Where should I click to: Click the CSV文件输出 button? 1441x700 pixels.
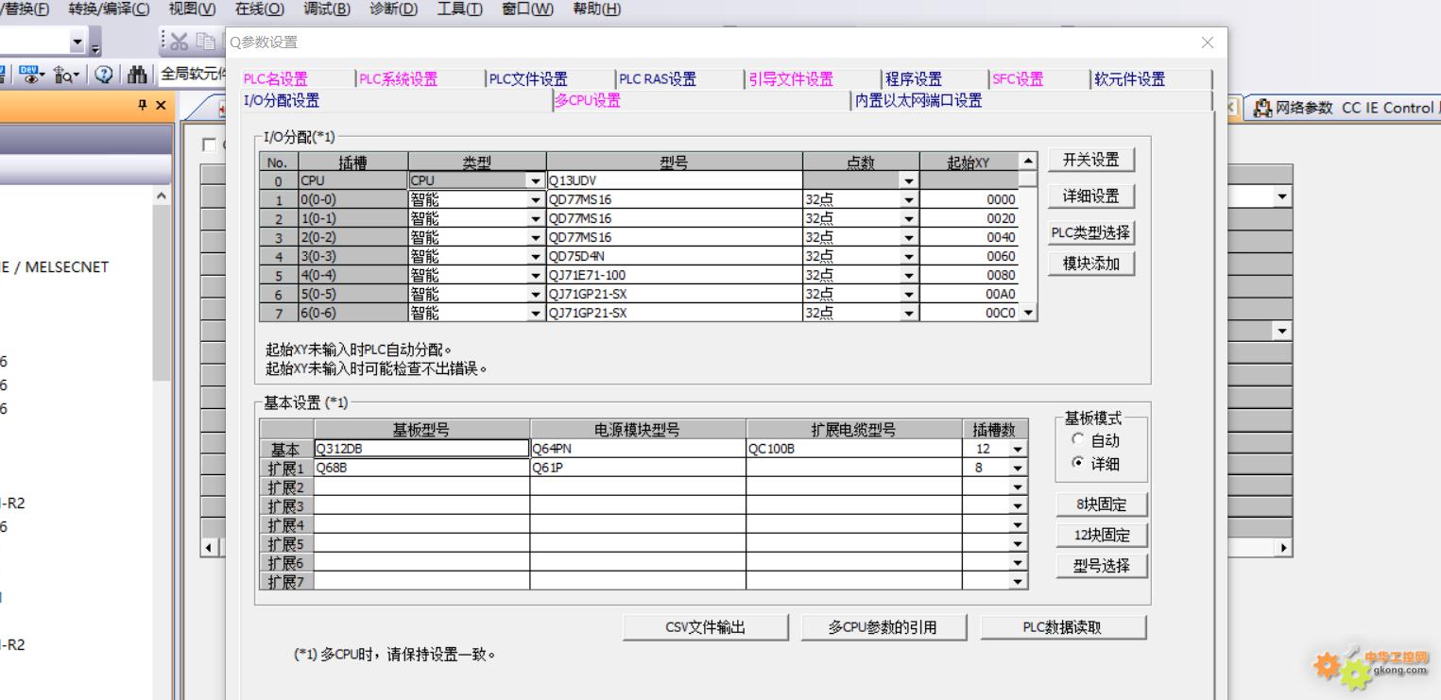[706, 627]
